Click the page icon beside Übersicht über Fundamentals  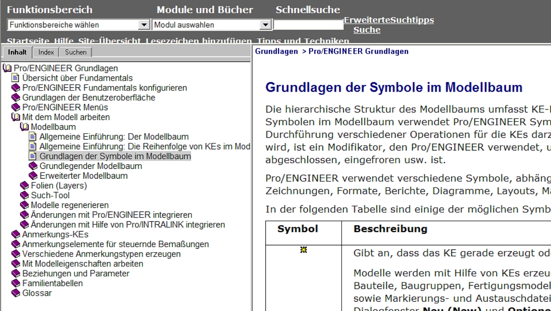[x=15, y=78]
